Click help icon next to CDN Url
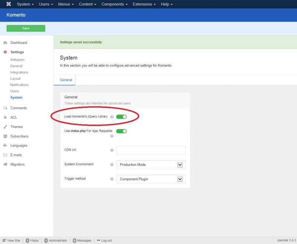 click(112, 150)
